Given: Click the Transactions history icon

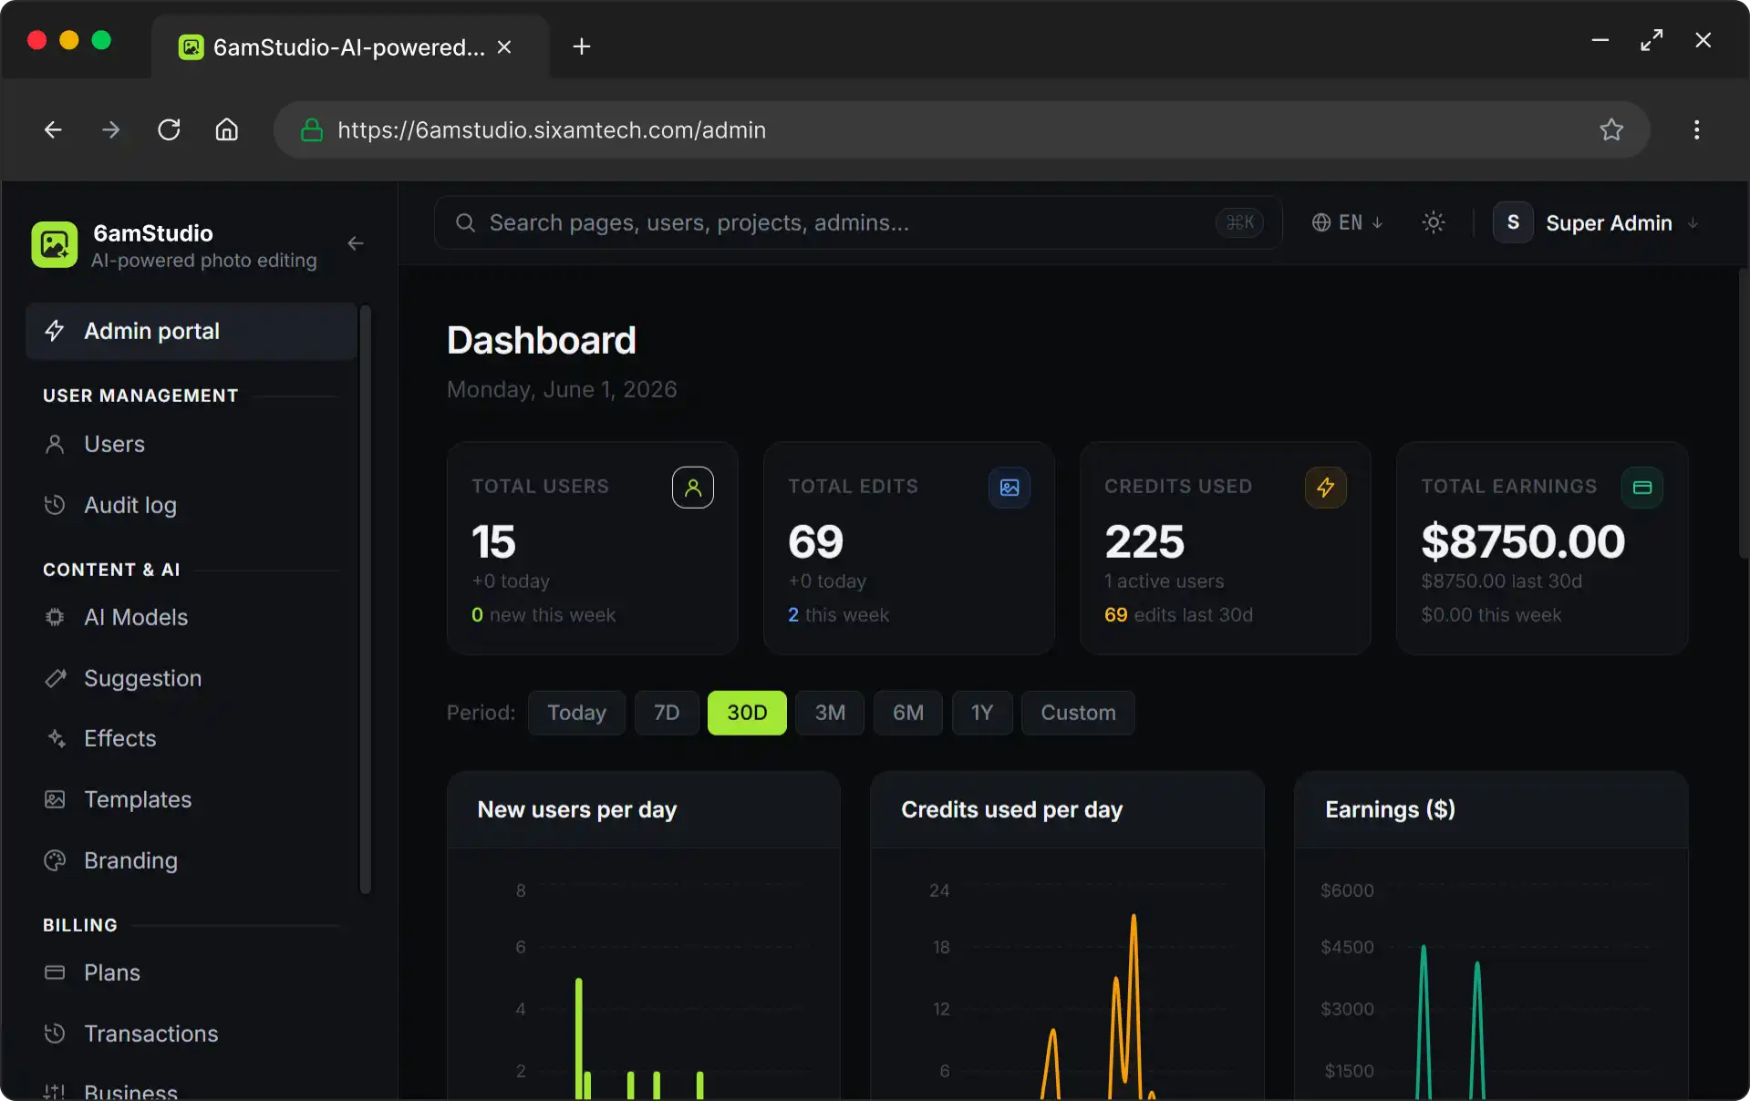Looking at the screenshot, I should 55,1034.
